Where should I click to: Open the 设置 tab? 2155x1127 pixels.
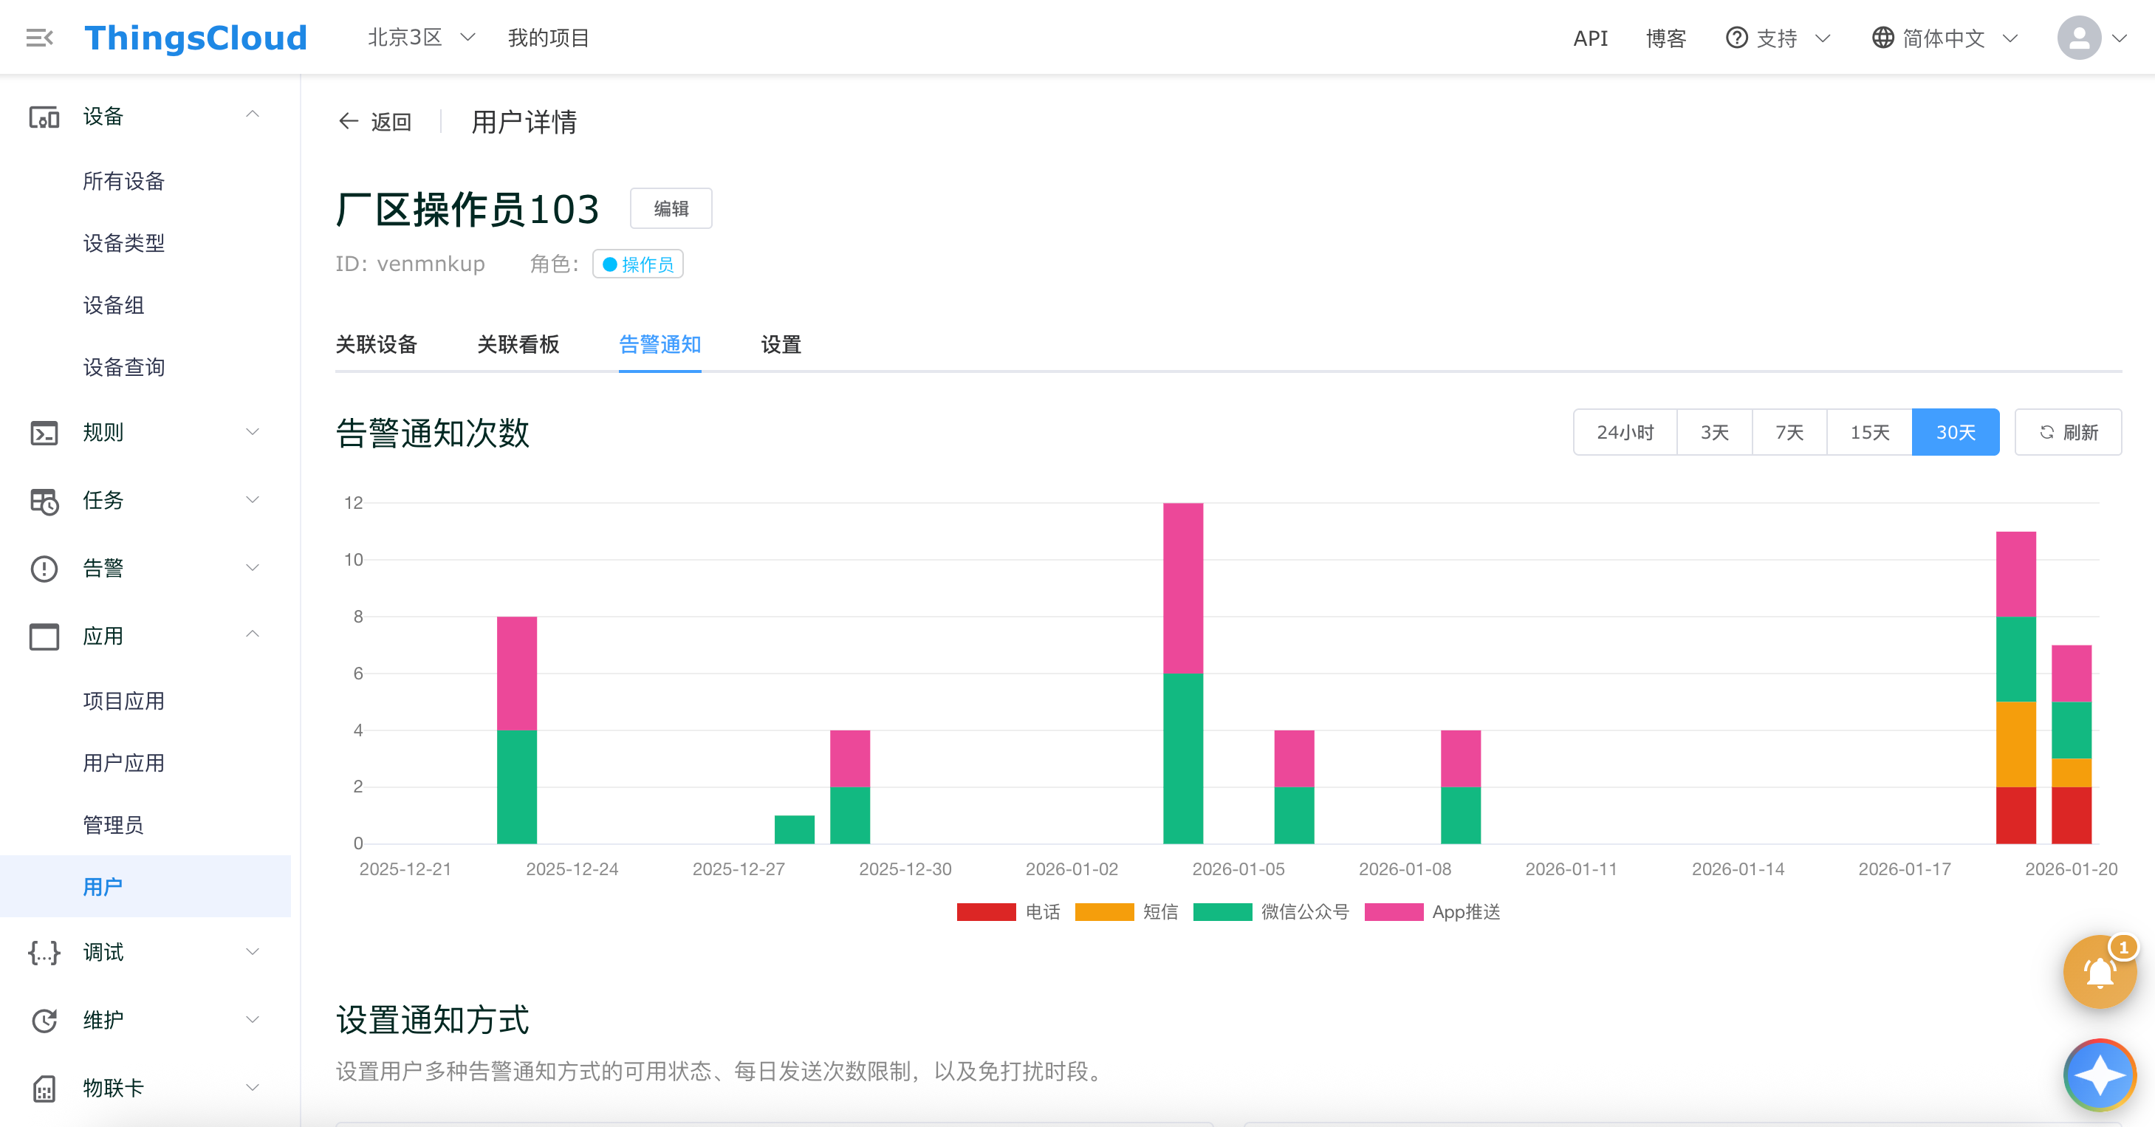pos(781,345)
